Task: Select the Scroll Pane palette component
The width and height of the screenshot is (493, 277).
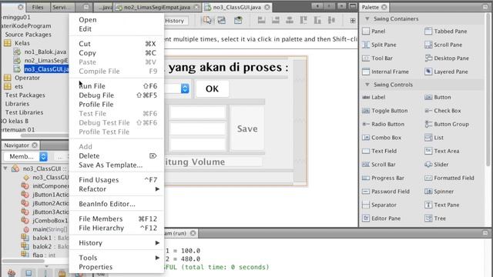Action: 444,45
